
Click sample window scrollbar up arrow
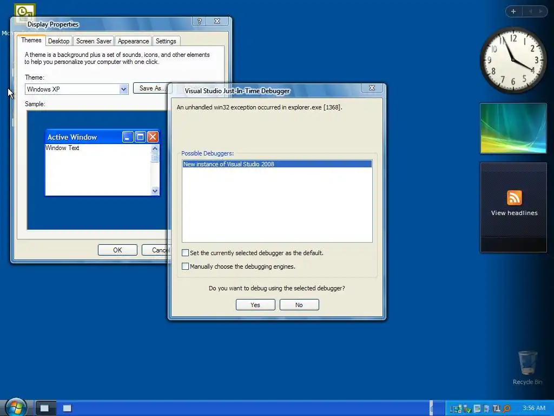click(x=155, y=148)
